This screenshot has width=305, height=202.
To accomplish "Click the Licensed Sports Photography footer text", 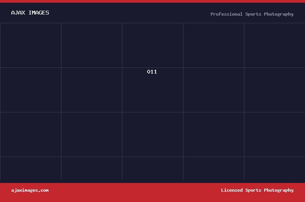I will [x=257, y=190].
